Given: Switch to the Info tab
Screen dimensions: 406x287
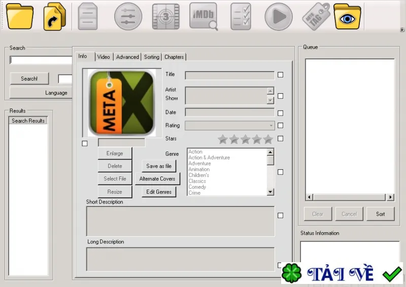Looking at the screenshot, I should [x=83, y=56].
